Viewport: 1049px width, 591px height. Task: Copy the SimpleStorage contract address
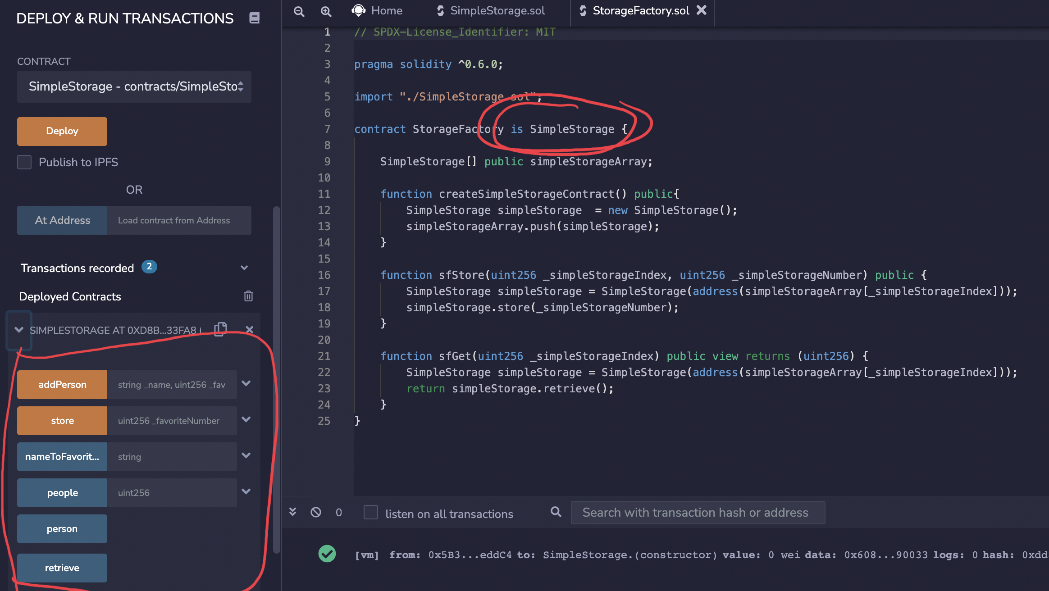220,329
